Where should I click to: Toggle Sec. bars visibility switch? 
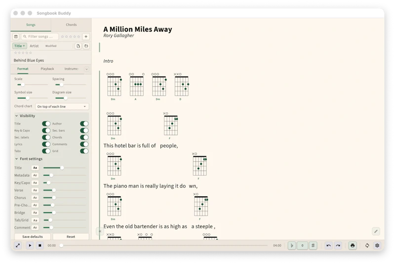pos(84,130)
